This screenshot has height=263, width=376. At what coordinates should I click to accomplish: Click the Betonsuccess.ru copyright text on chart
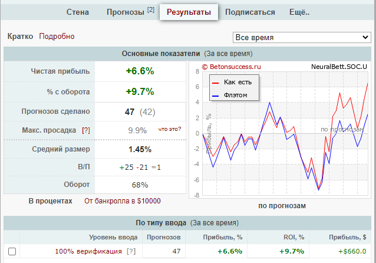(x=230, y=67)
